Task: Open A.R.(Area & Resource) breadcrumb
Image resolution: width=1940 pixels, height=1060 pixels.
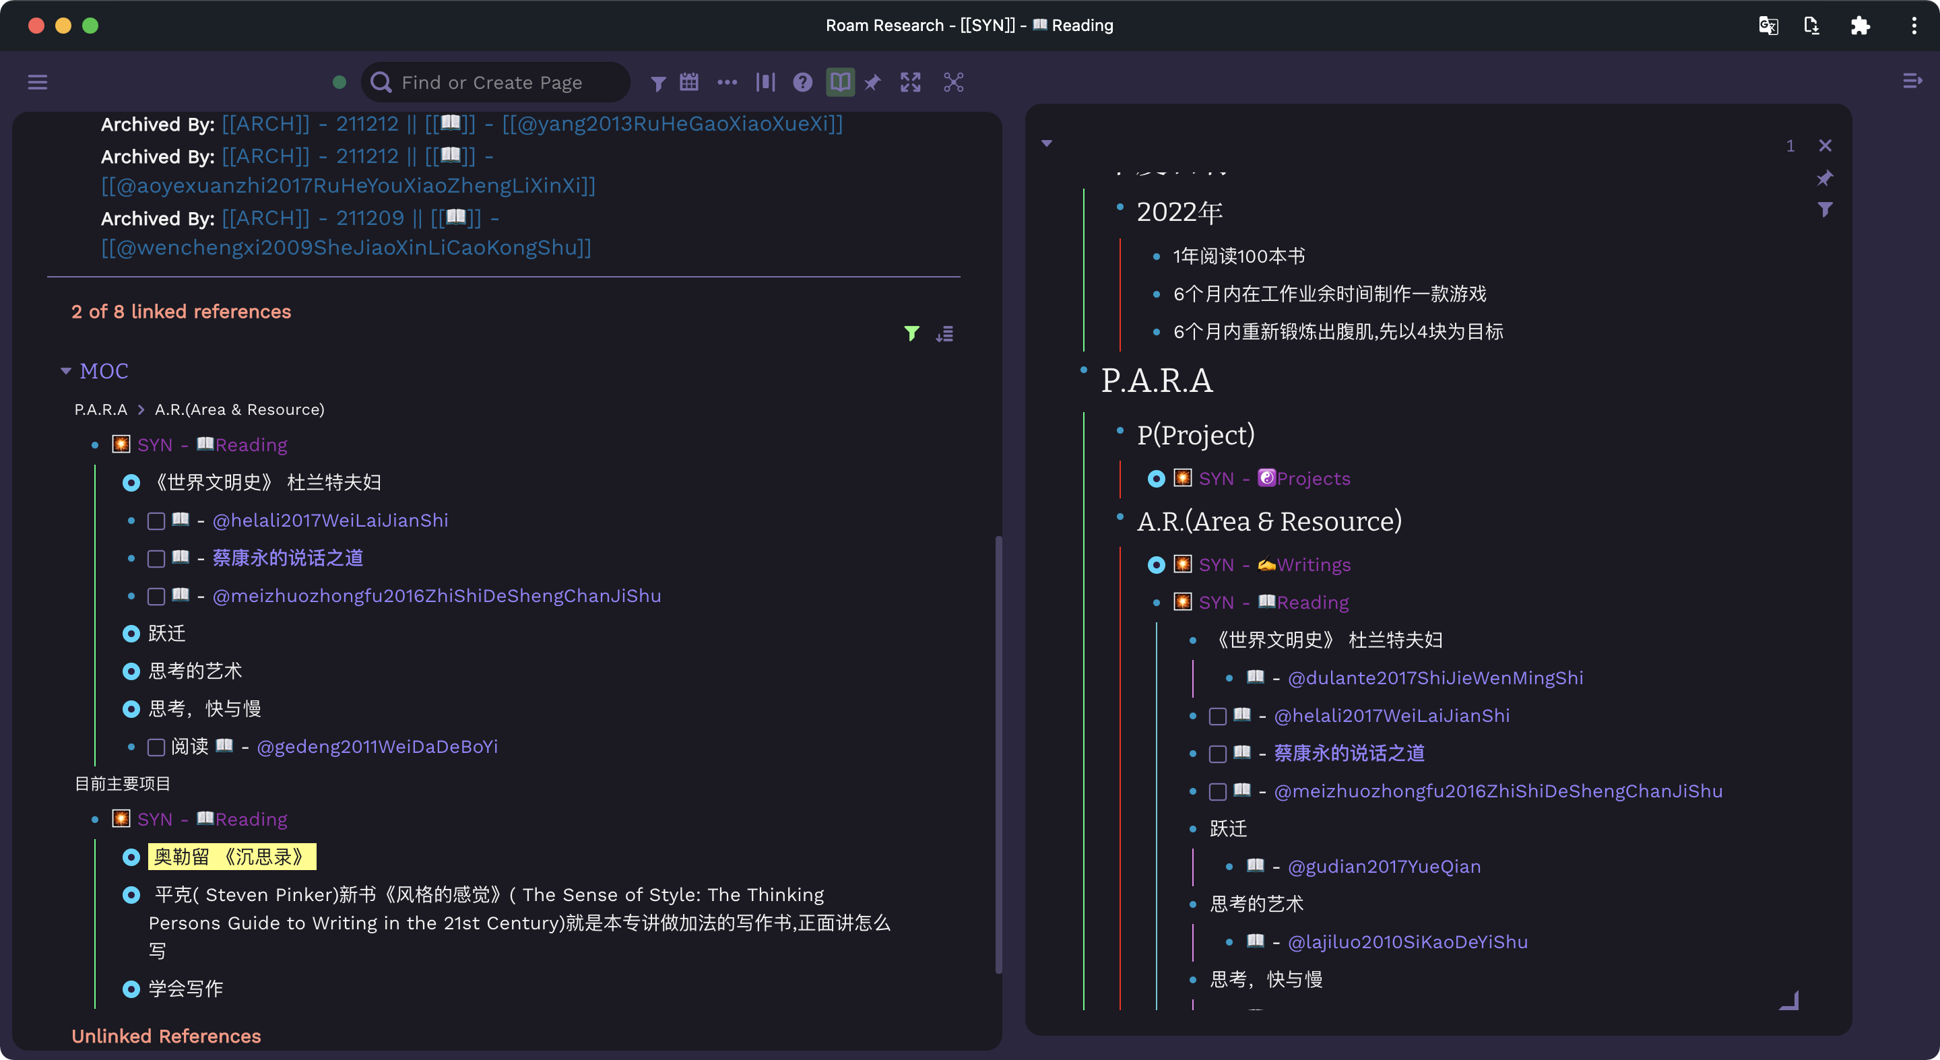Action: pyautogui.click(x=240, y=409)
